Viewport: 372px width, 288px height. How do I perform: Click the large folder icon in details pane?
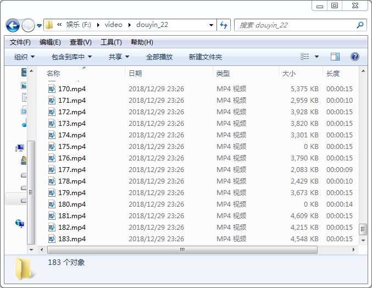tap(24, 269)
